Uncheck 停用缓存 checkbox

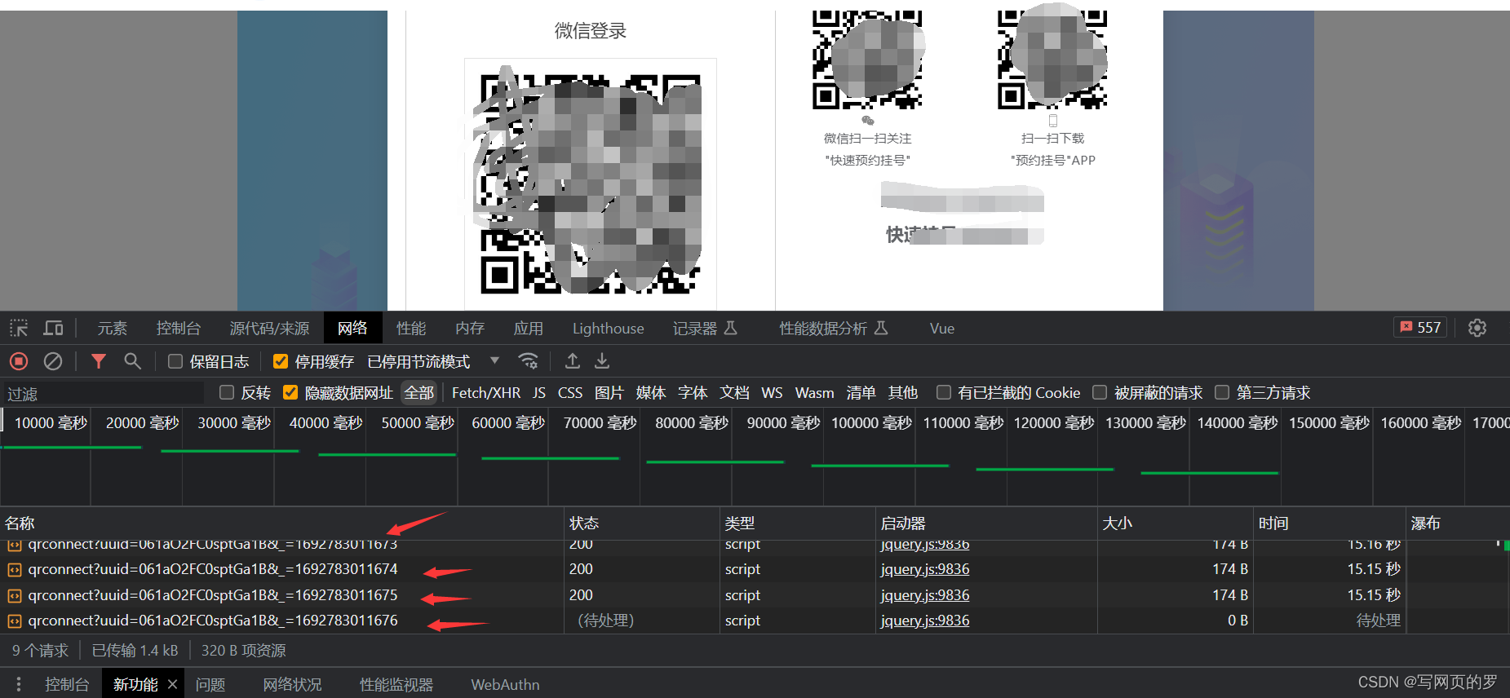pos(281,361)
